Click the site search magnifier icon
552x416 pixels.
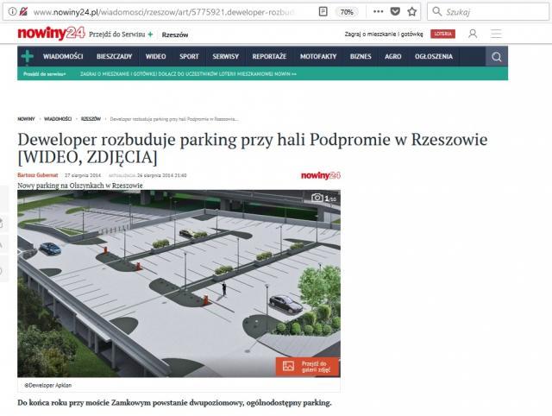pyautogui.click(x=496, y=57)
